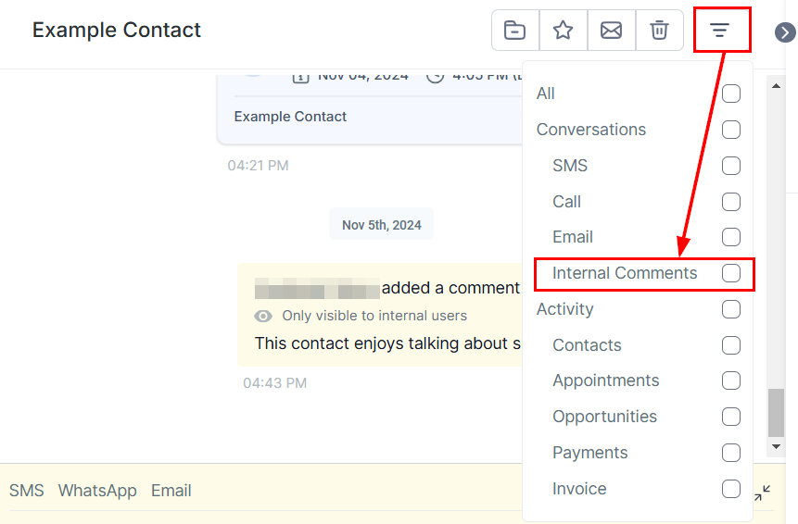Click the right chevron circle icon
This screenshot has height=524, width=798.
tap(785, 32)
